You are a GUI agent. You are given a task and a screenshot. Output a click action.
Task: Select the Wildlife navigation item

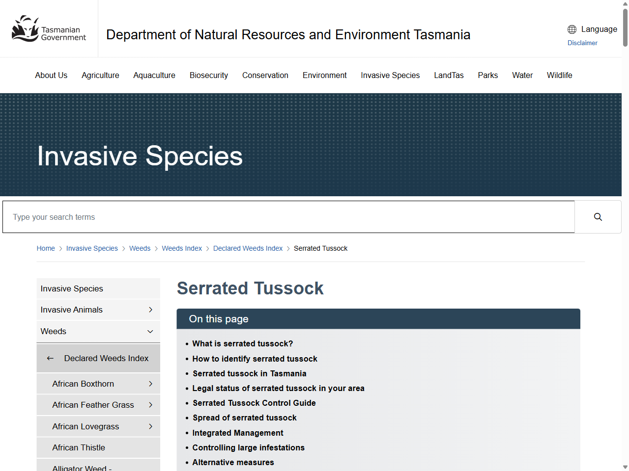(559, 75)
